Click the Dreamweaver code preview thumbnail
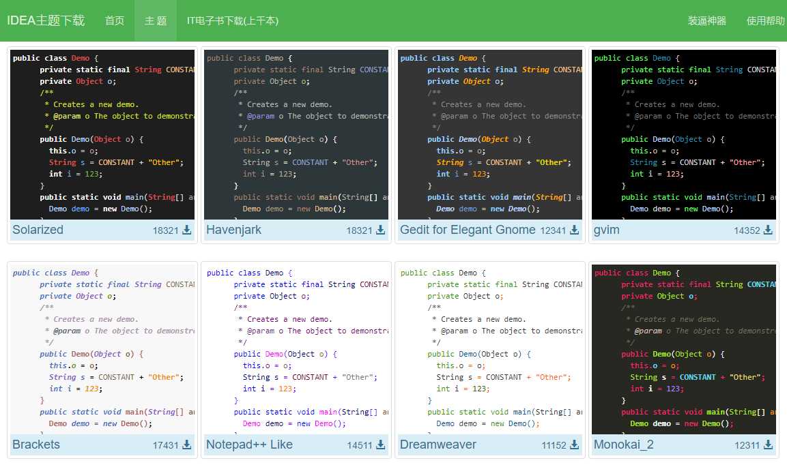The width and height of the screenshot is (787, 465). point(490,349)
